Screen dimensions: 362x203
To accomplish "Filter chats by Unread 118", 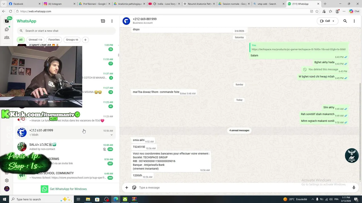I will coord(35,40).
